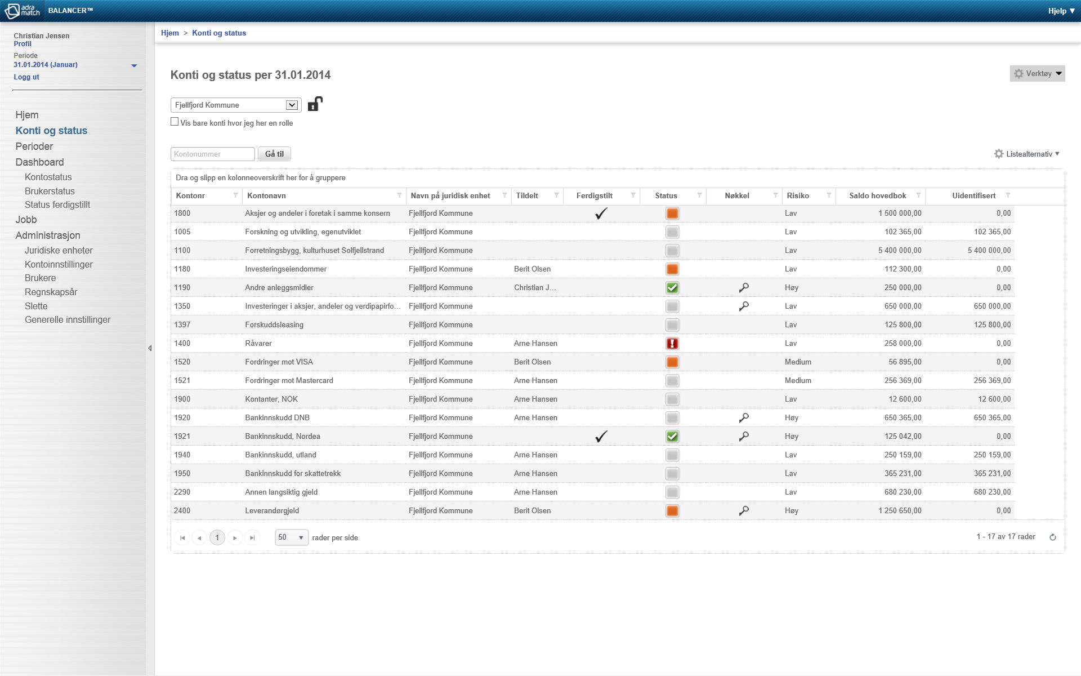The width and height of the screenshot is (1081, 676).
Task: Open the Periode dropdown arrow
Action: point(134,65)
